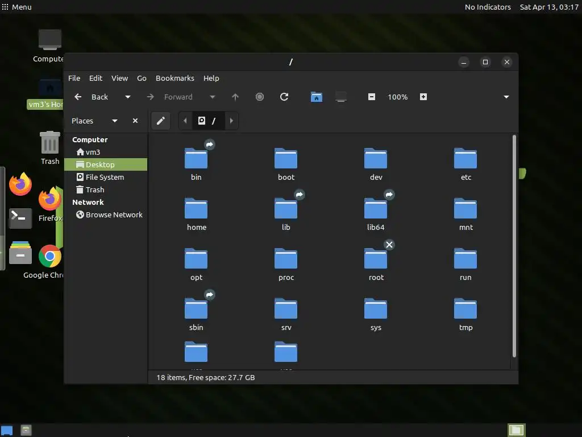The width and height of the screenshot is (582, 437).
Task: Toggle the show desktop button in the taskbar
Action: [7, 430]
